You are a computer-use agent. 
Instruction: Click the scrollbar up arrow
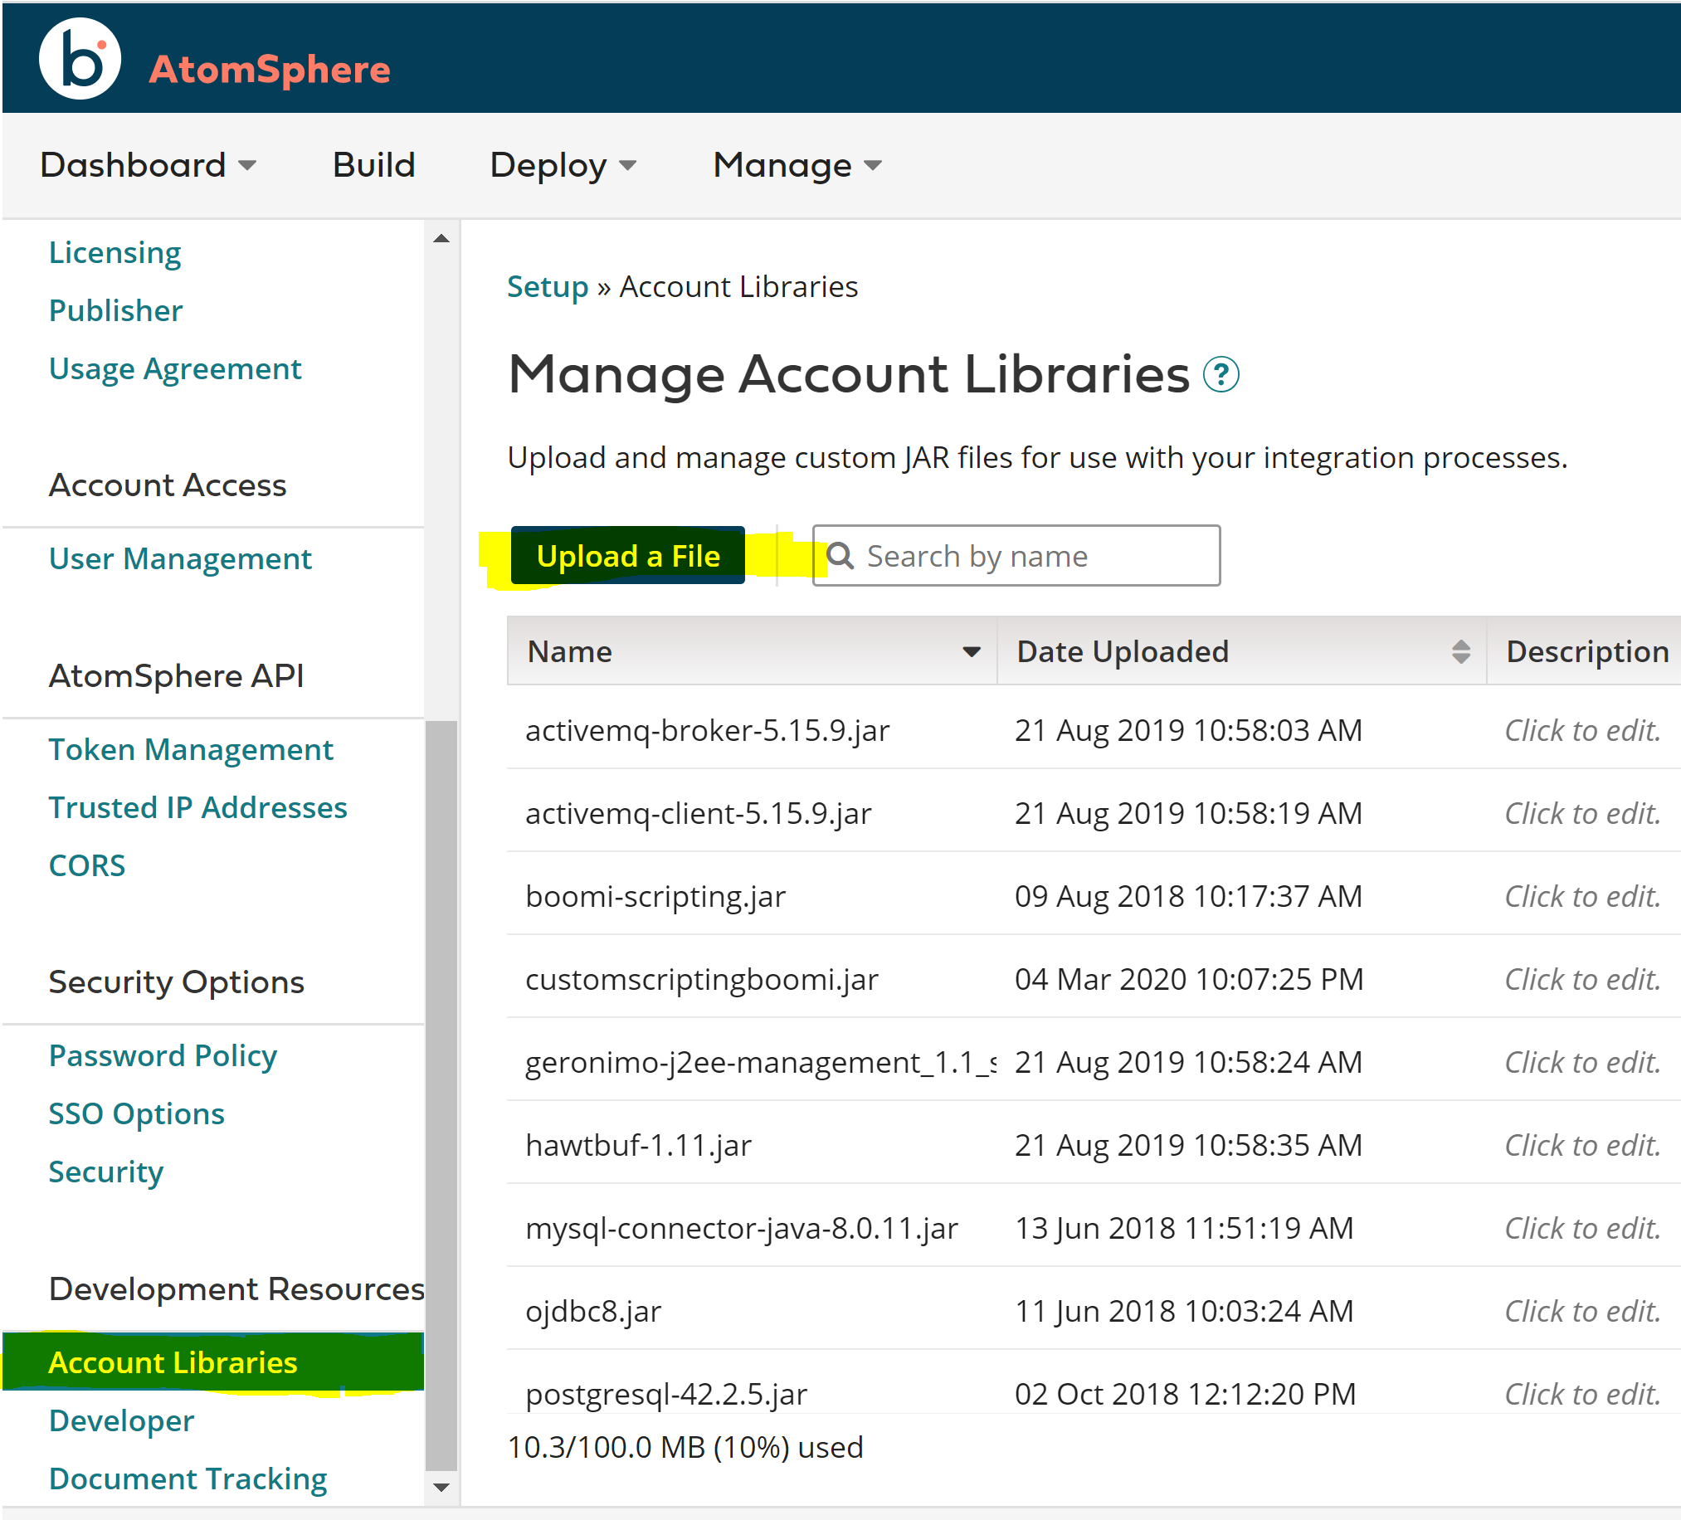click(441, 237)
